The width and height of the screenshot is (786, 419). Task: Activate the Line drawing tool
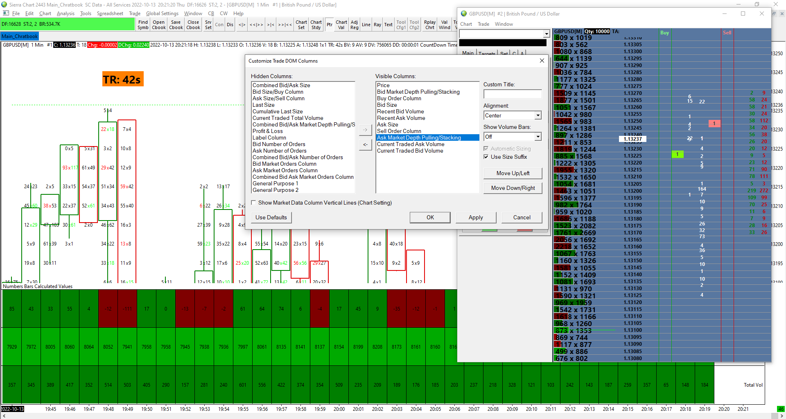[x=366, y=25]
